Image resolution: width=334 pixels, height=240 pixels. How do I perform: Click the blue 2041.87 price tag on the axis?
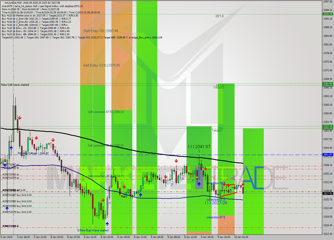328,155
